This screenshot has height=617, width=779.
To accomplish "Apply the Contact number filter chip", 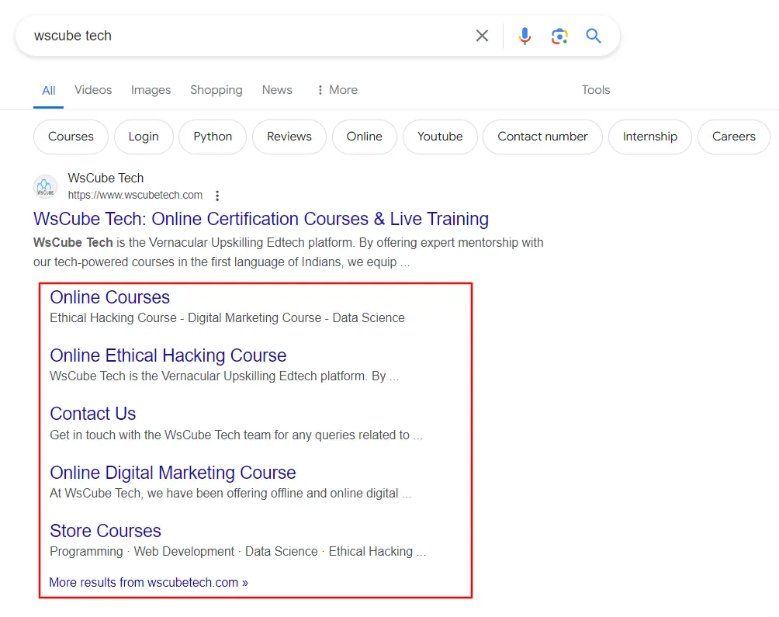I will click(542, 137).
